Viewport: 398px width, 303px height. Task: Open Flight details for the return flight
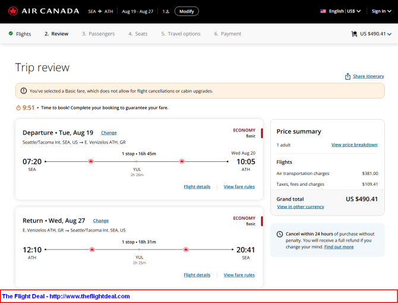tap(197, 275)
